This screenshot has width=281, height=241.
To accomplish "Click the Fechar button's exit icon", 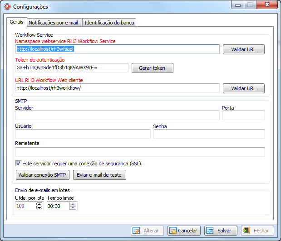I will [x=246, y=231].
